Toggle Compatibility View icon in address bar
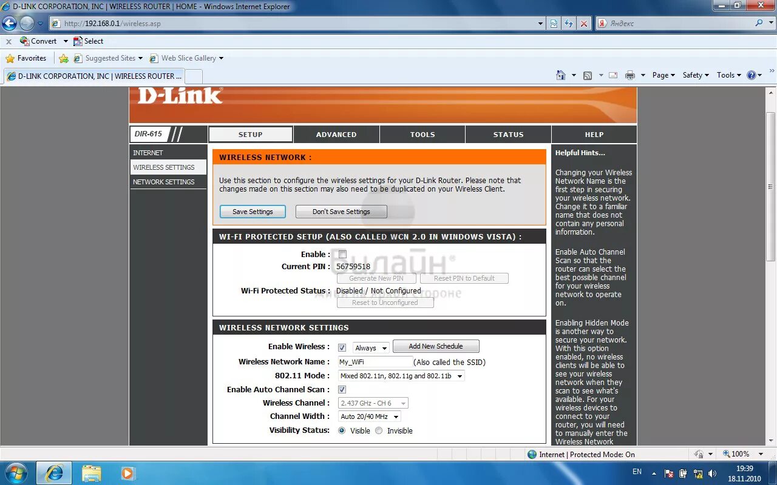The height and width of the screenshot is (485, 777). (554, 24)
